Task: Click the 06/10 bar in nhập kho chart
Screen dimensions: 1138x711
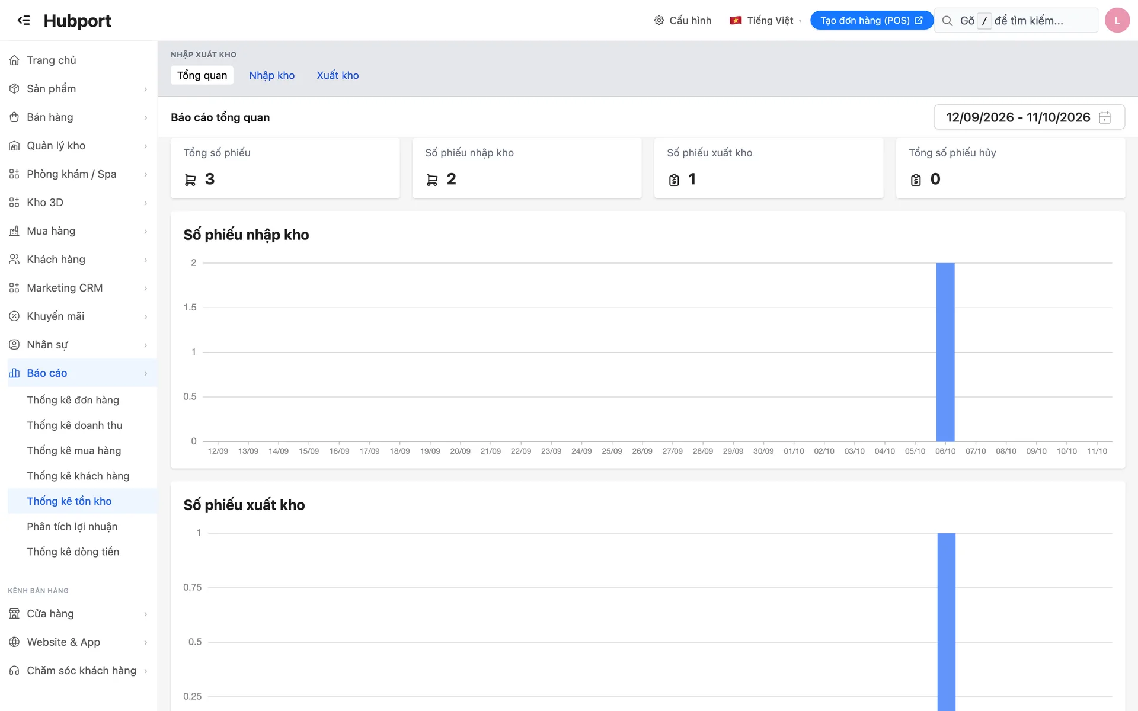Action: click(945, 352)
